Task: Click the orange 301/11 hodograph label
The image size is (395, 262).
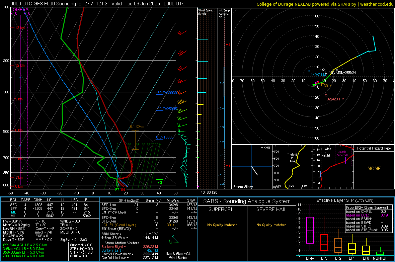Action: [329, 86]
